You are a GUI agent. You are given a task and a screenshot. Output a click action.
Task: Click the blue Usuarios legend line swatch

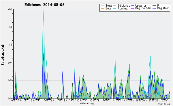pyautogui.click(x=132, y=6)
